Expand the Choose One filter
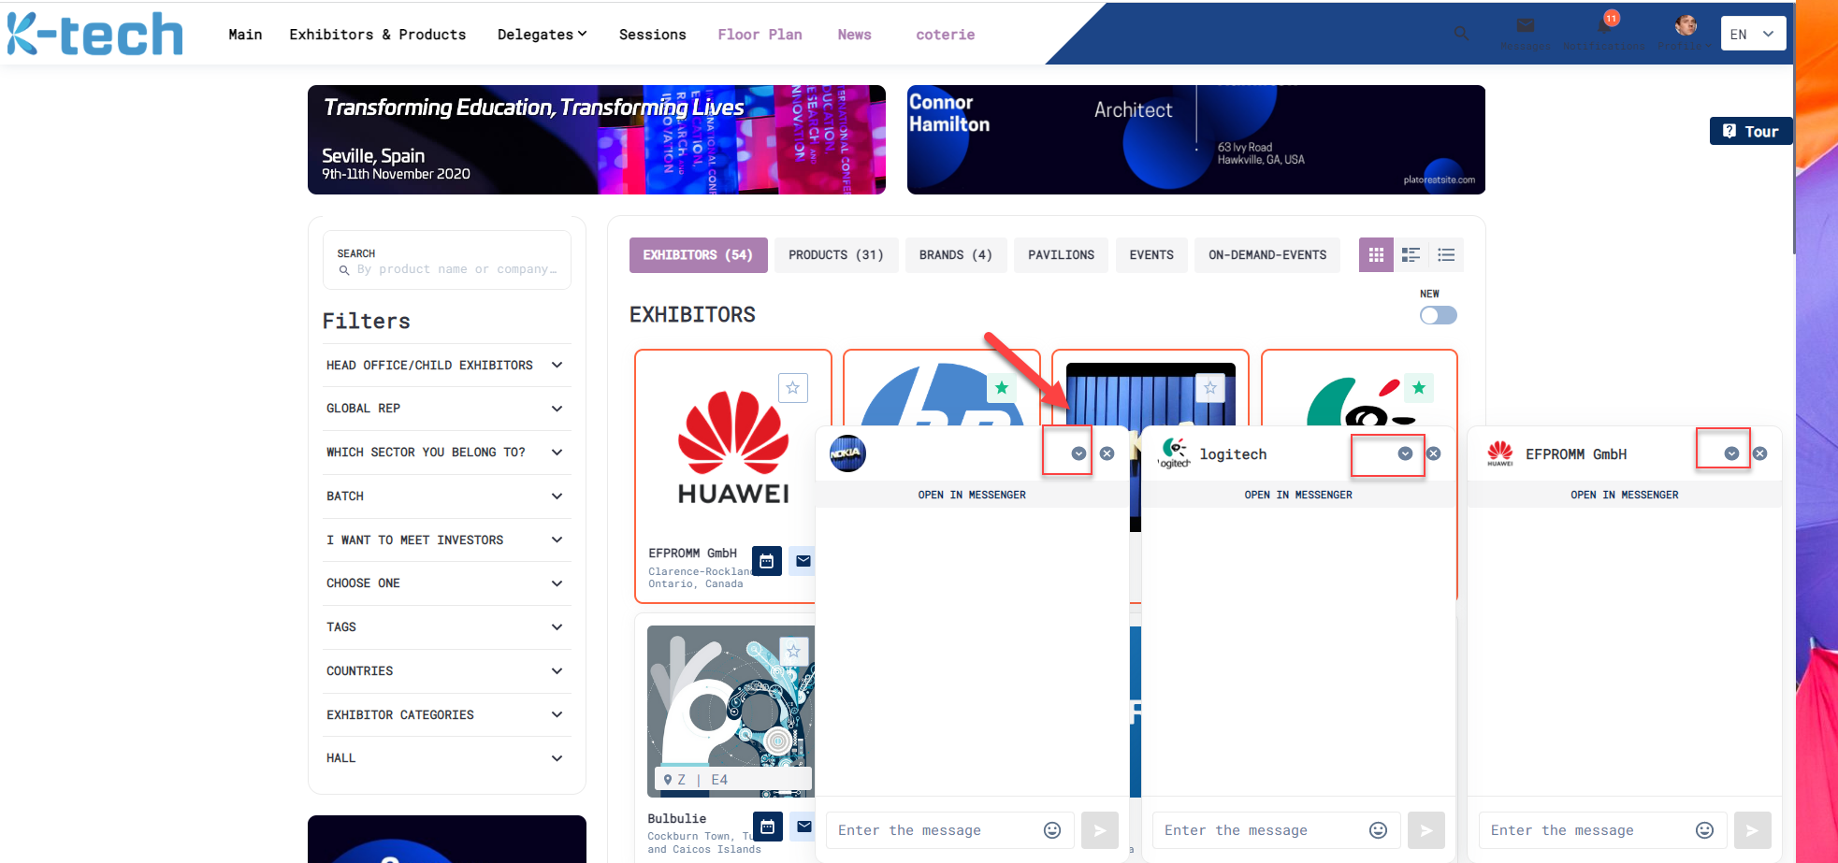The width and height of the screenshot is (1838, 863). coord(445,583)
